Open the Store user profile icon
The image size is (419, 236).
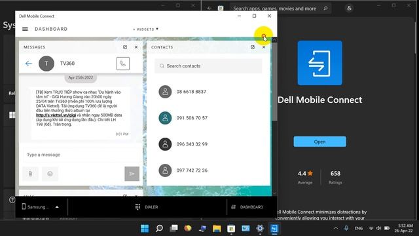pyautogui.click(x=349, y=9)
